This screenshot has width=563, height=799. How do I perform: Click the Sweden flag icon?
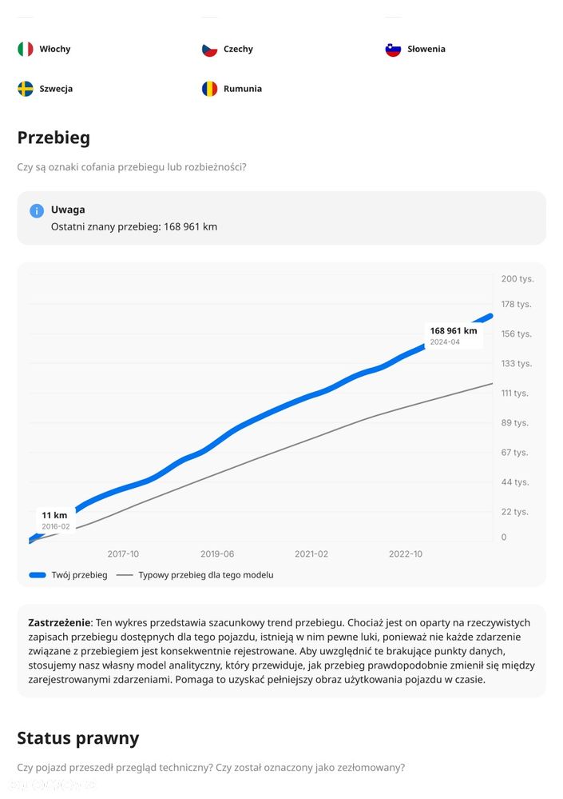tap(26, 89)
